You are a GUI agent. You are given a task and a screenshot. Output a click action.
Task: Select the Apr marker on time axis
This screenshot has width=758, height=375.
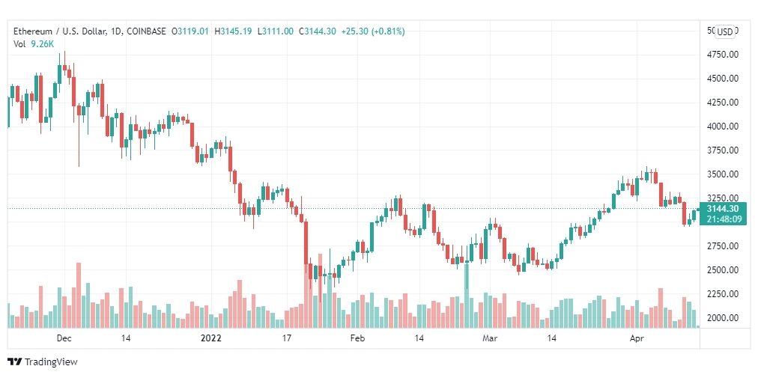637,338
